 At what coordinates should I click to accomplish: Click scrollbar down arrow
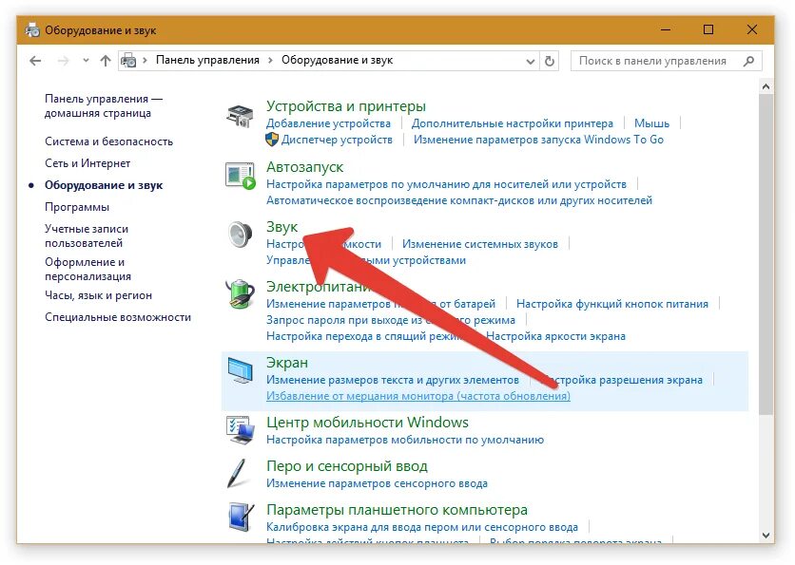766,536
